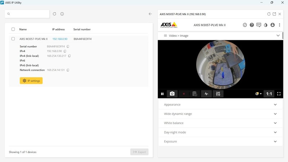Expand the Day-night mode section
This screenshot has height=162, width=288.
220,132
